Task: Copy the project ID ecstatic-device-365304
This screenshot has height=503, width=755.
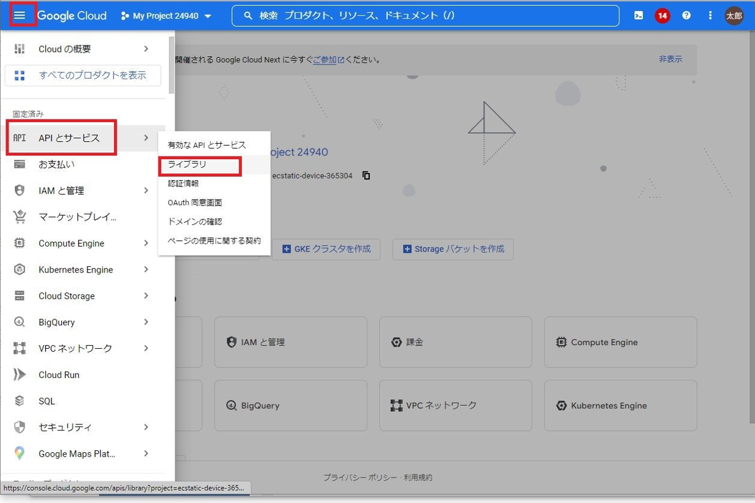Action: click(x=366, y=176)
